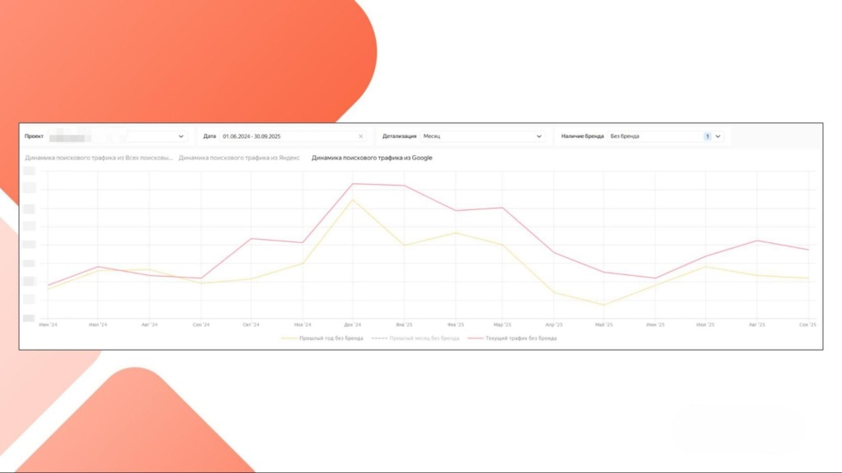This screenshot has height=473, width=842.
Task: Click the Месяц value in Детализация field
Action: (x=432, y=136)
